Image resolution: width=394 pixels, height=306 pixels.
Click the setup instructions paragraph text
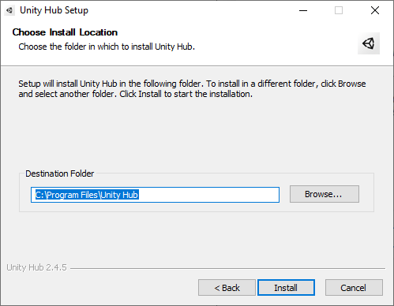click(x=192, y=89)
